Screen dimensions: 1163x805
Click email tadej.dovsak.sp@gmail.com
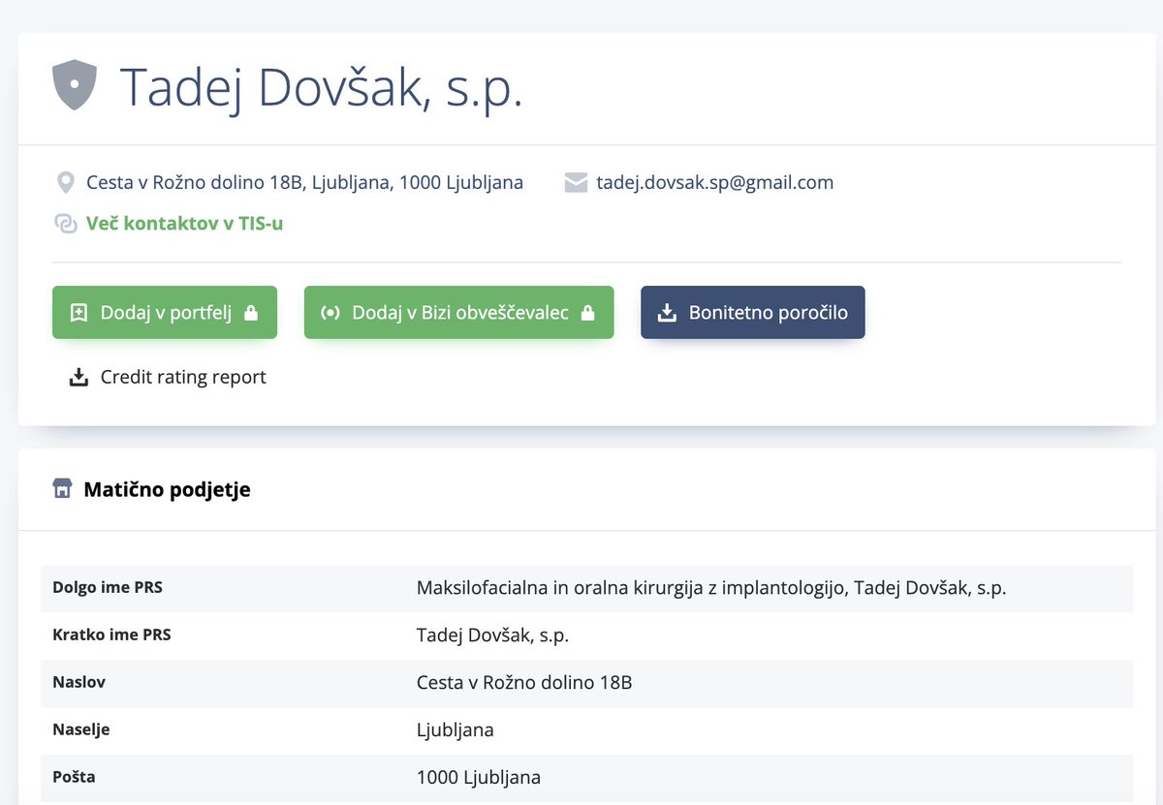[715, 182]
